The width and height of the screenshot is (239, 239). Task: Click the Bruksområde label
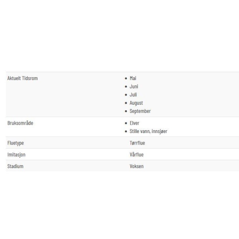[20, 123]
